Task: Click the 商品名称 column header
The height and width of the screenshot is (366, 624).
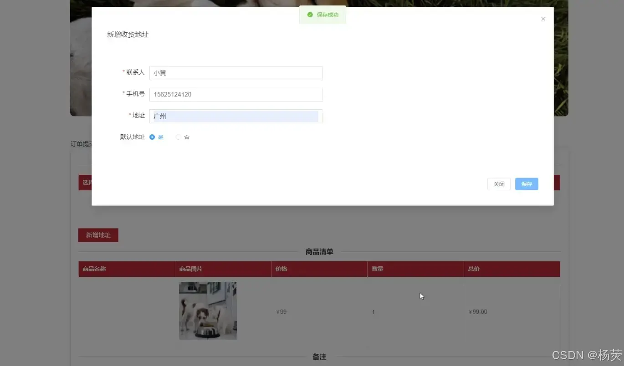Action: 127,269
